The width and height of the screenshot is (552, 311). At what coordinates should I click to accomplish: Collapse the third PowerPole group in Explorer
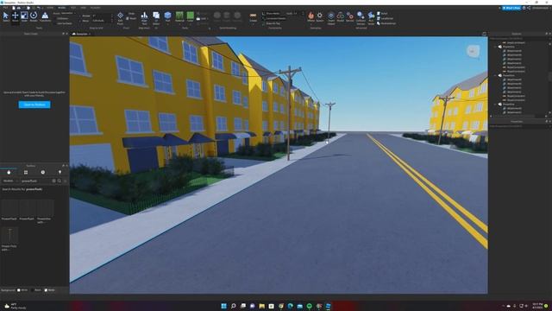coord(496,105)
